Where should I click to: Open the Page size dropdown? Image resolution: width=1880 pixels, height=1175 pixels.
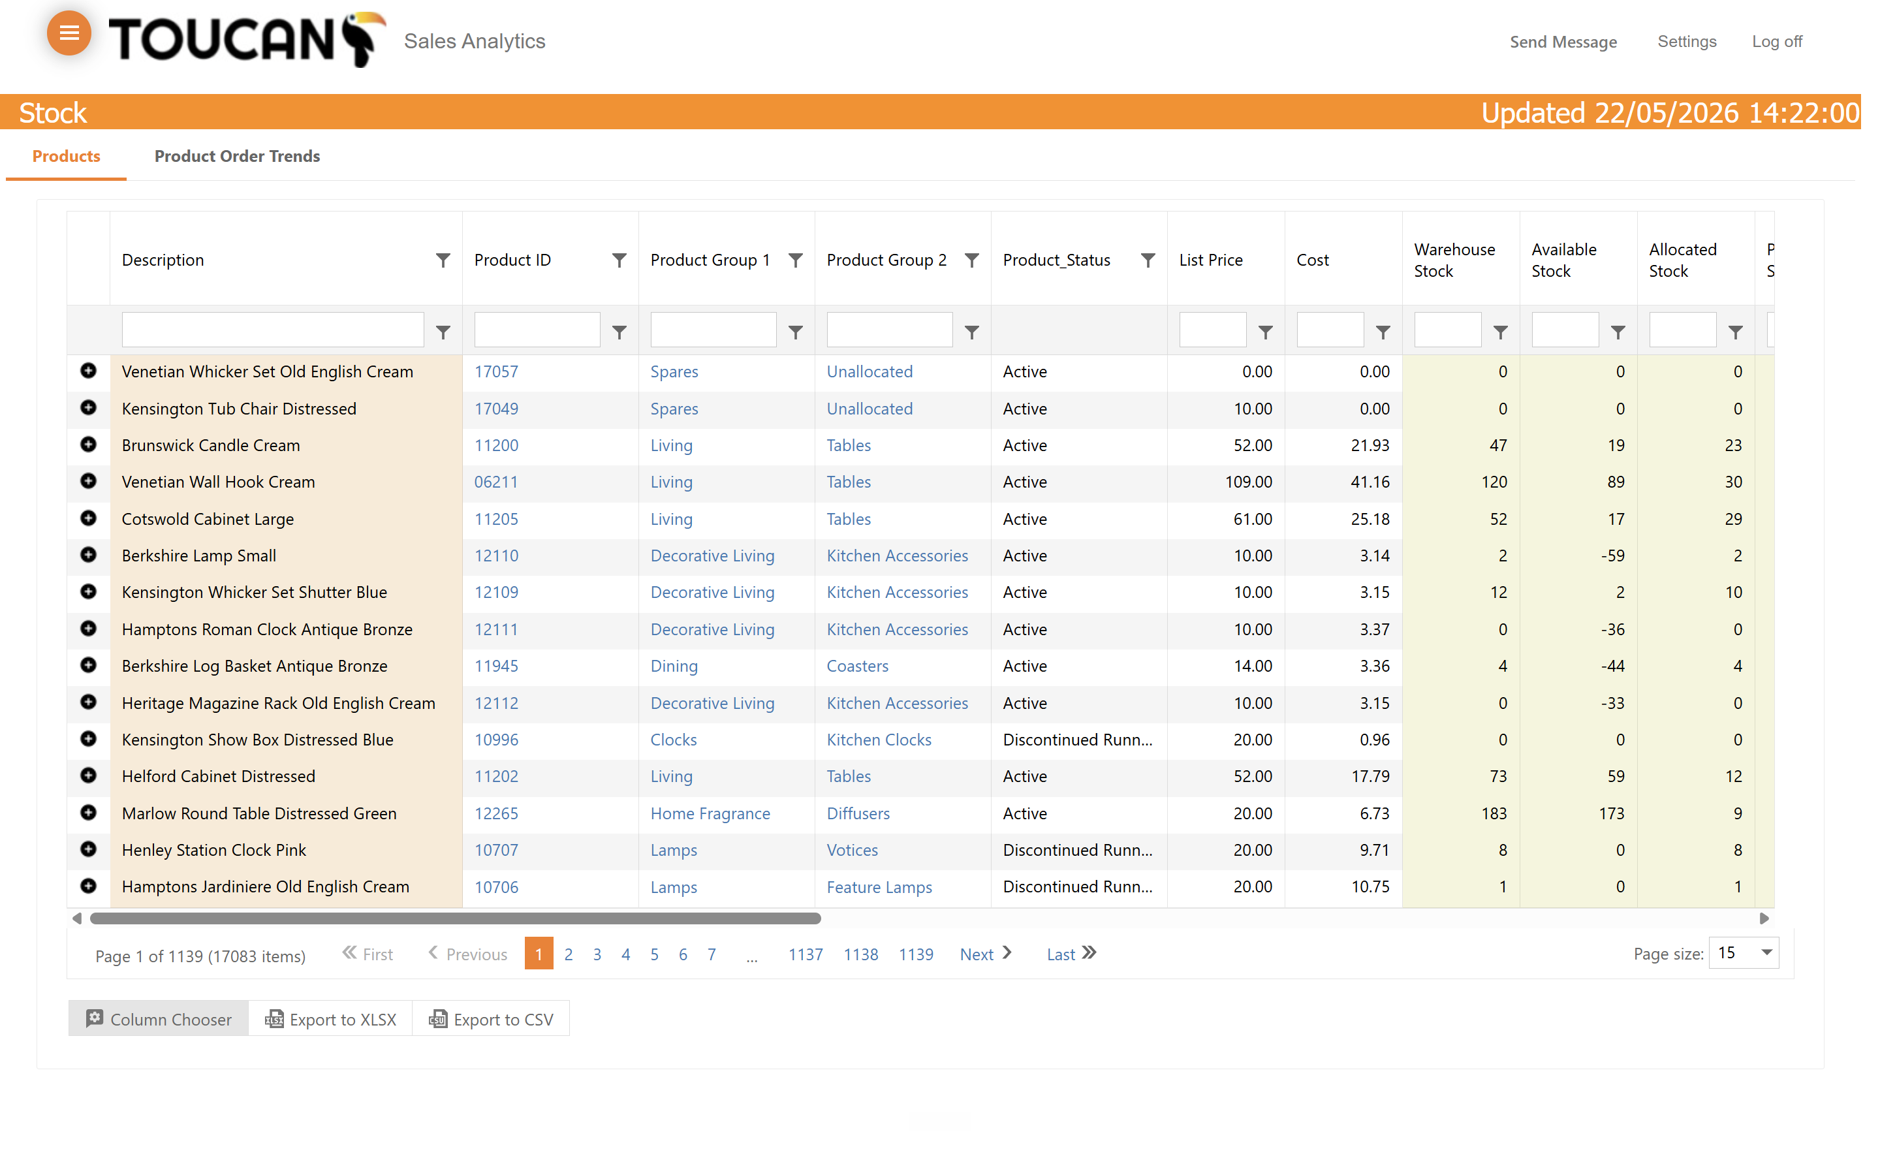(1744, 954)
